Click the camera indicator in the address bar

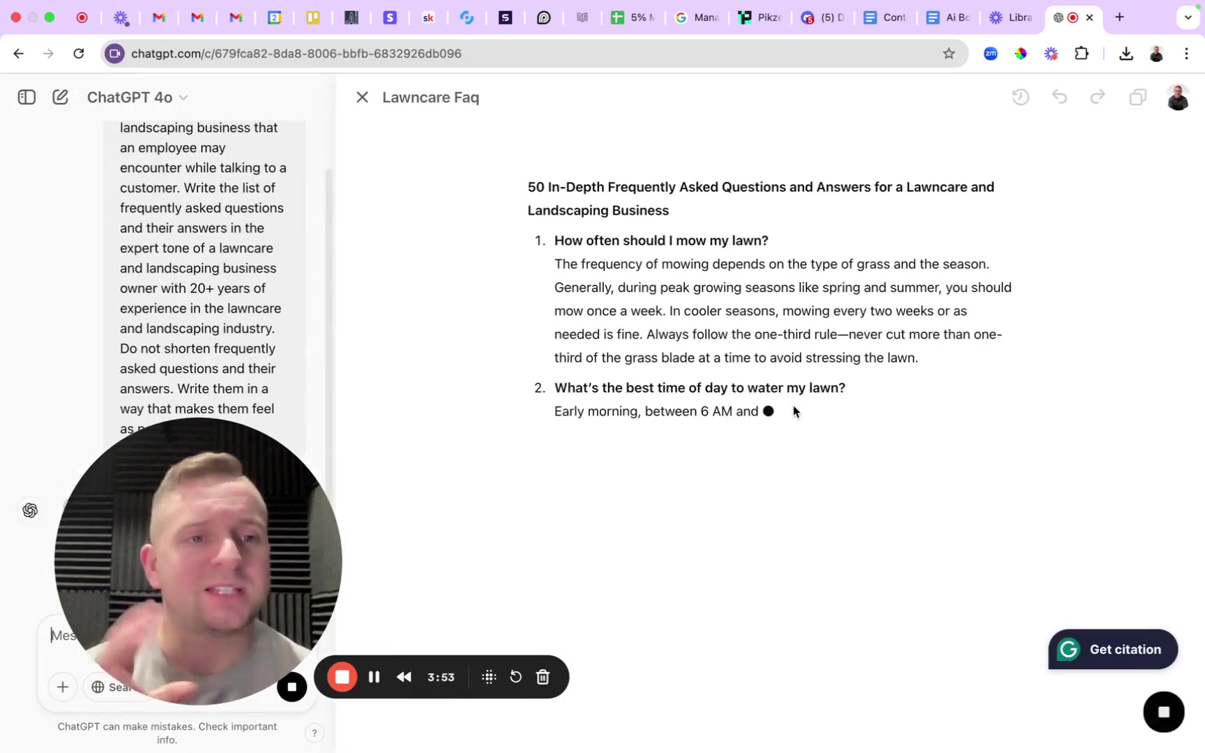115,54
